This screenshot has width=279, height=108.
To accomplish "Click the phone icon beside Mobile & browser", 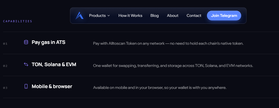I will [x=26, y=86].
